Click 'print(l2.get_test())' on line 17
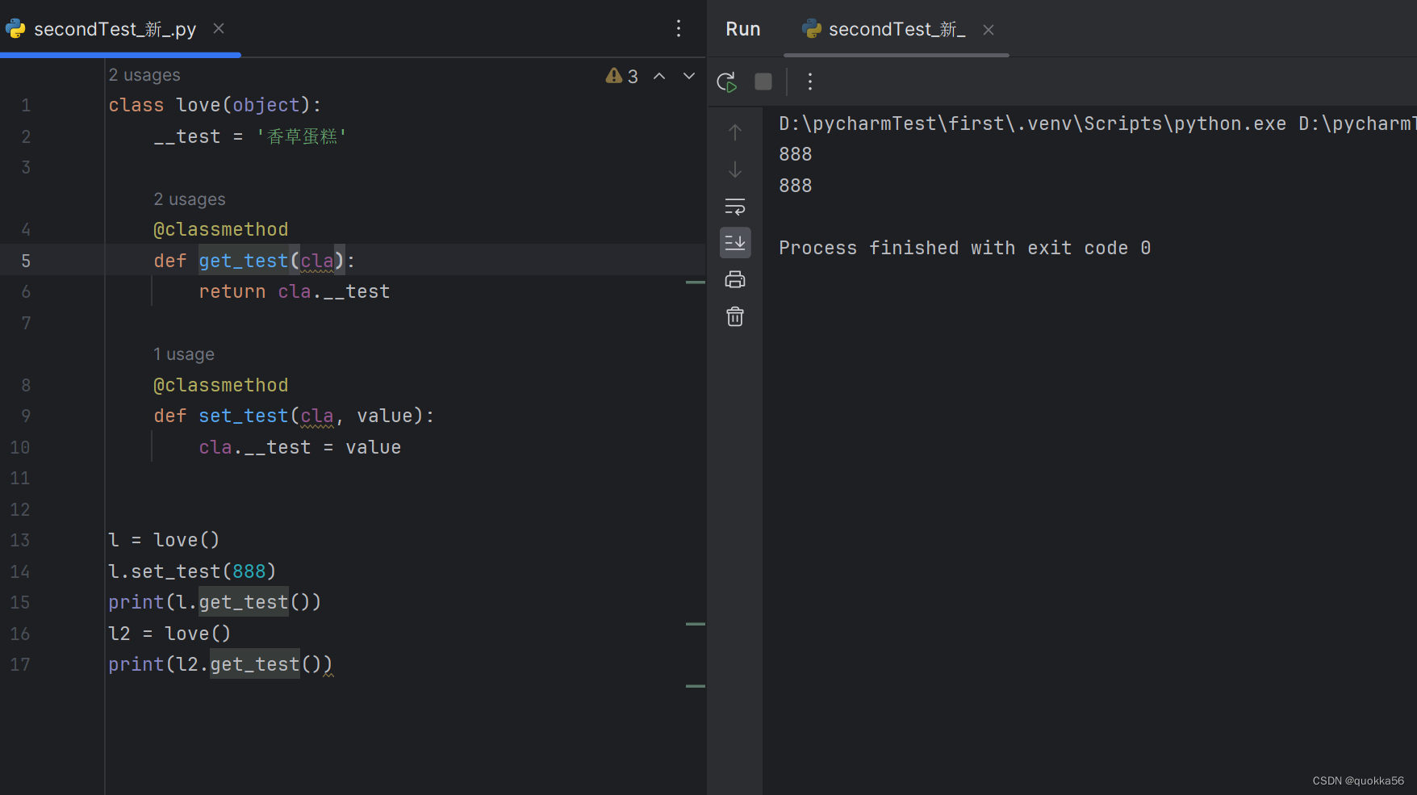 point(220,664)
